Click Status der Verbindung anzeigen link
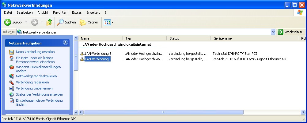 39,94
